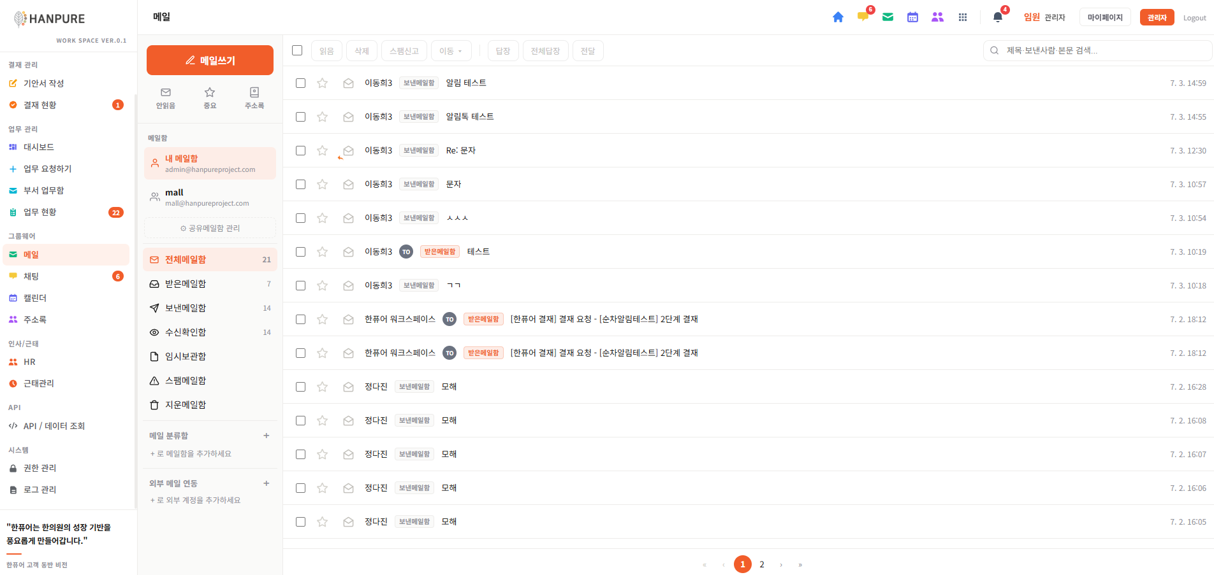Open 채팅 in sidebar

tap(66, 276)
